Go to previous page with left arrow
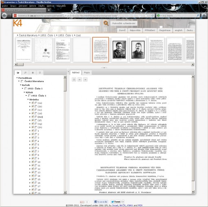208x207 pixels. [80, 80]
